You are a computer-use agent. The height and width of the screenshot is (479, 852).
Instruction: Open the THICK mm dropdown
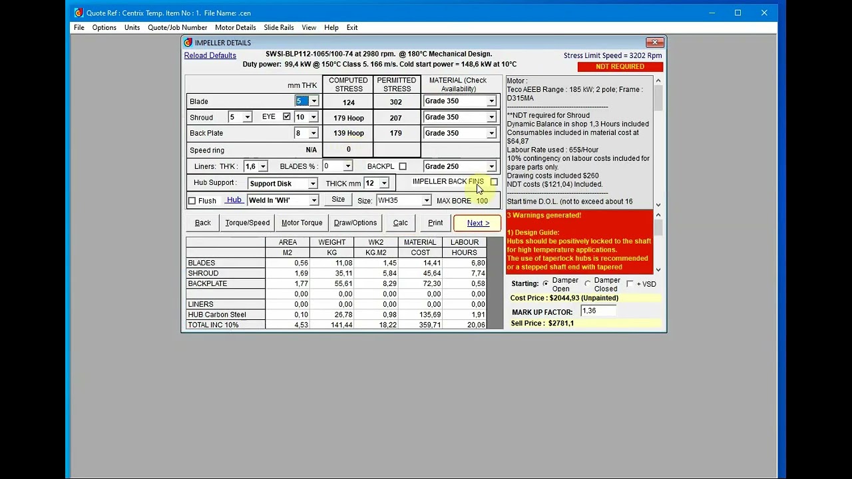[x=384, y=184]
